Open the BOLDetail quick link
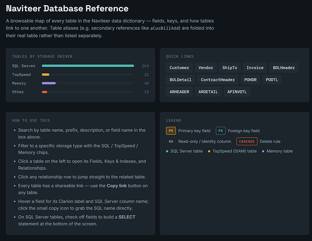This screenshot has height=241, width=312. coord(180,80)
